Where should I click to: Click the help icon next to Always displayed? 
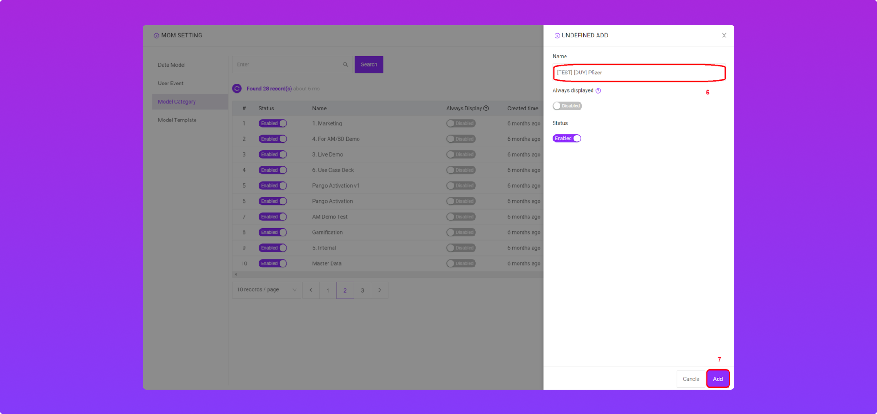598,91
